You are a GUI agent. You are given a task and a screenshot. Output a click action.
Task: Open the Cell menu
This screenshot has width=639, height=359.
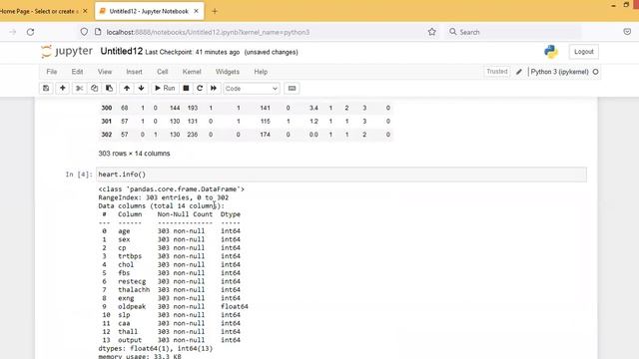(x=162, y=72)
